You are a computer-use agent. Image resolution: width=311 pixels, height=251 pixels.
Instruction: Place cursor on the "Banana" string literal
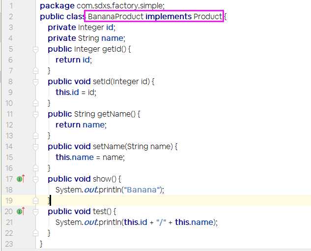[141, 190]
